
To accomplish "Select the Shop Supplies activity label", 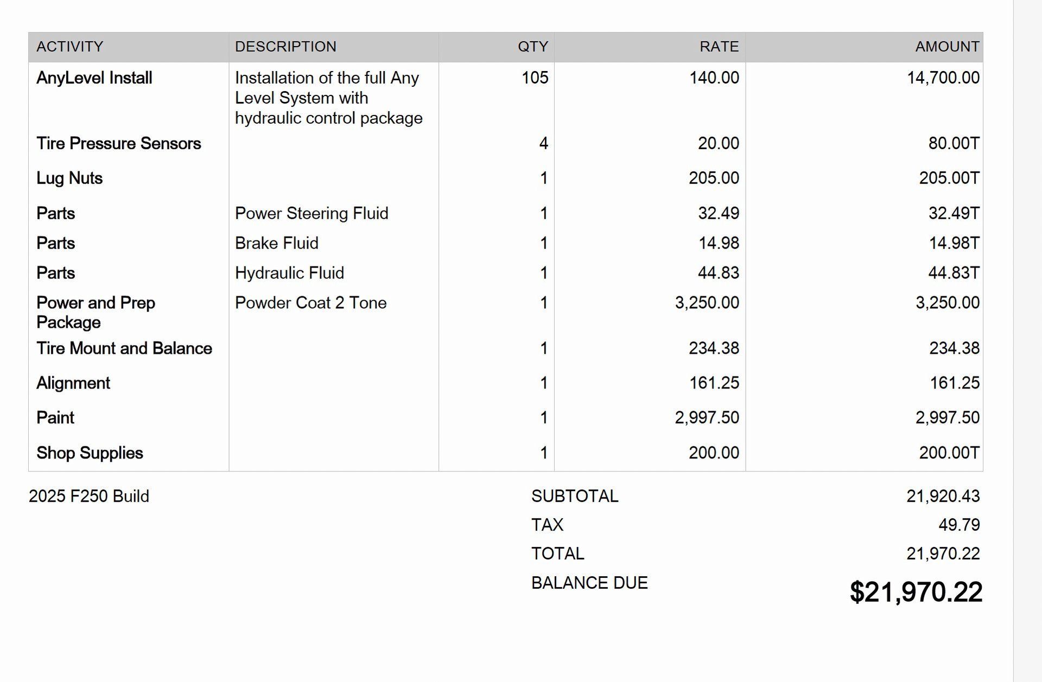I will (90, 453).
